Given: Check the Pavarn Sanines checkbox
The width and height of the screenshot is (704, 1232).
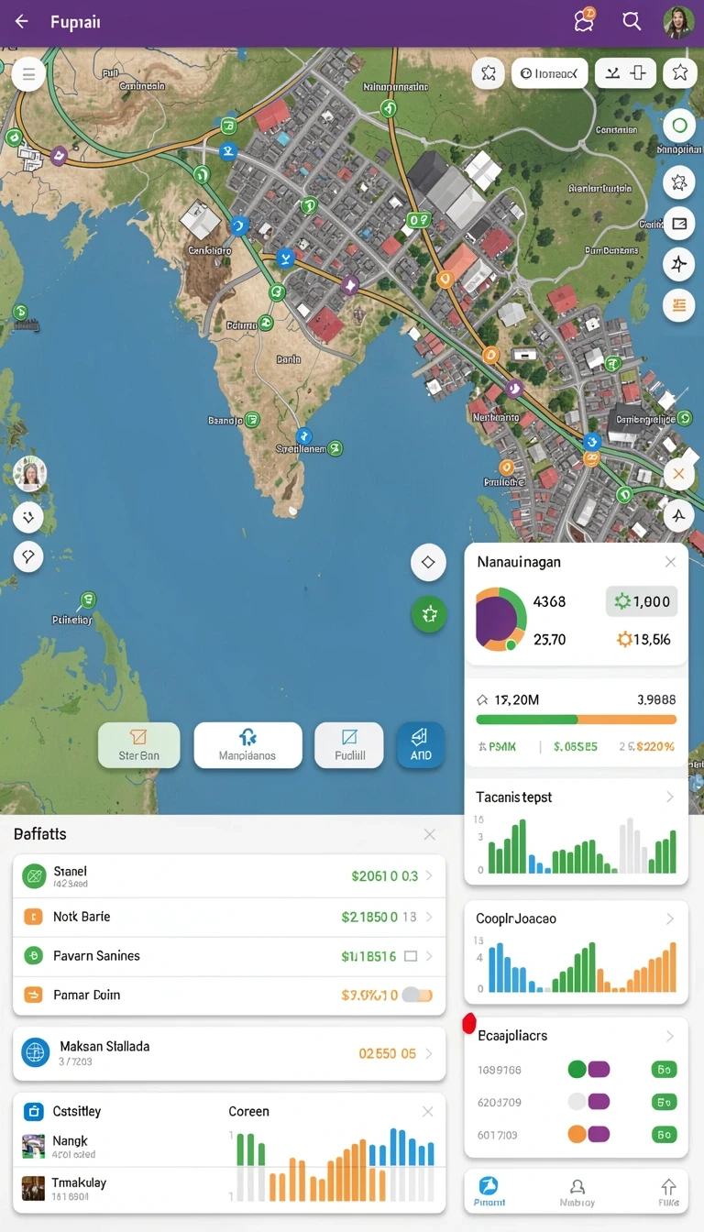Looking at the screenshot, I should point(411,956).
